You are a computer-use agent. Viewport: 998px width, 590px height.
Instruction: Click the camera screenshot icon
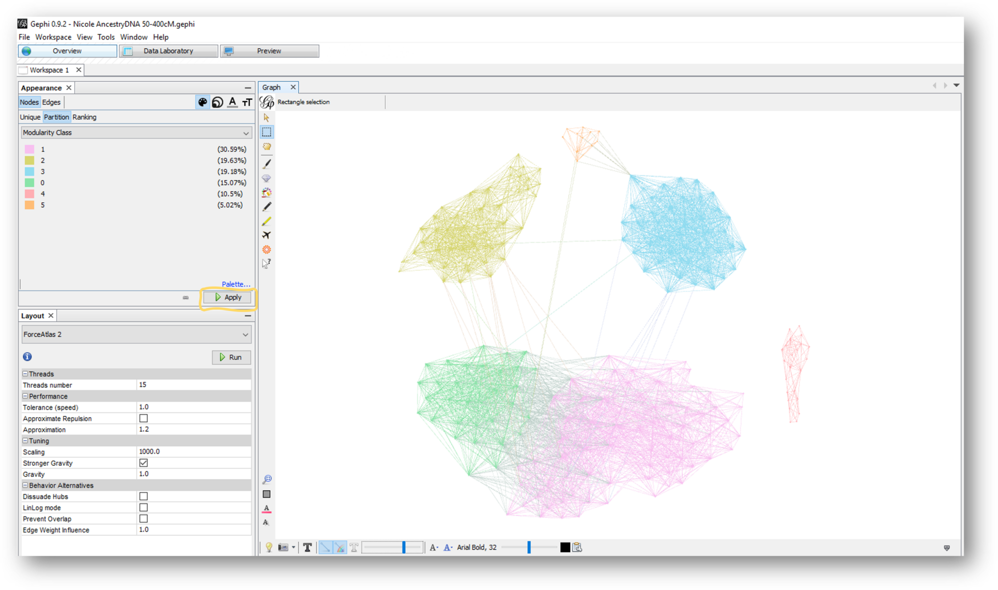point(283,548)
